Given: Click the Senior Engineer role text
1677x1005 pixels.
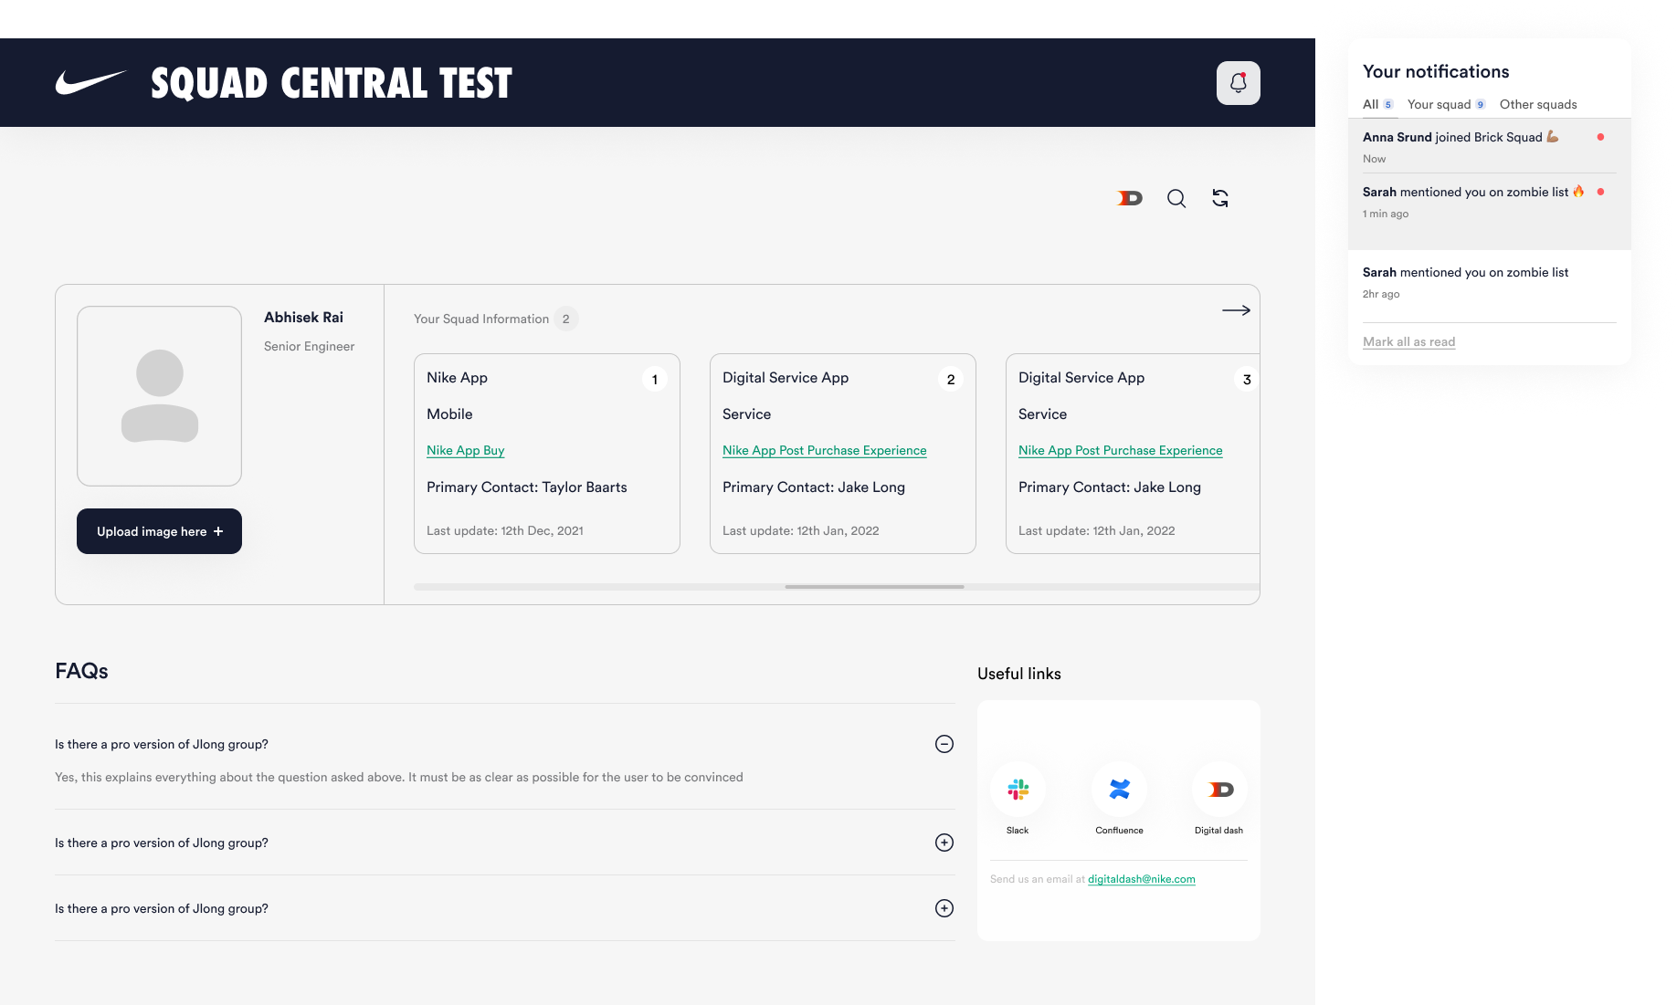Looking at the screenshot, I should (x=309, y=346).
